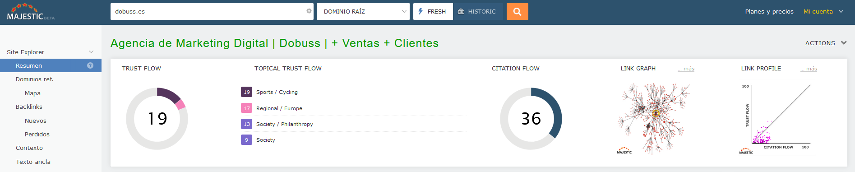
Task: Click the Citation Flow donut chart showing 36
Action: (x=531, y=119)
